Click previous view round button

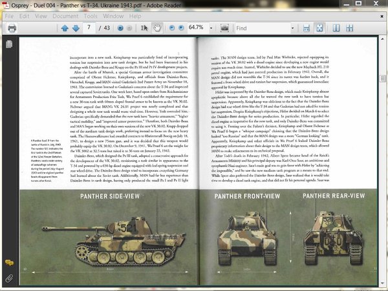(120, 28)
